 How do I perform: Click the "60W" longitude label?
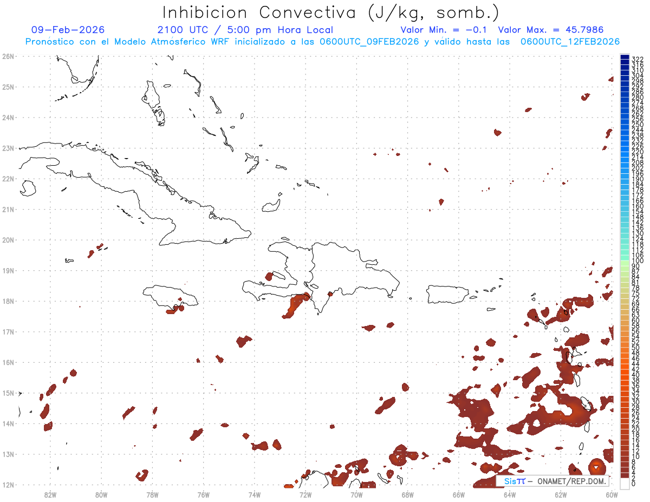612,494
